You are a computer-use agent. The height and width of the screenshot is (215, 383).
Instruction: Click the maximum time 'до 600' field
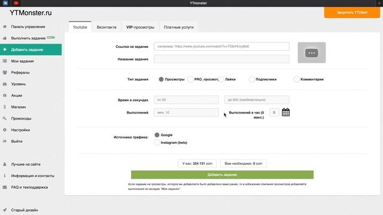[x=257, y=100]
